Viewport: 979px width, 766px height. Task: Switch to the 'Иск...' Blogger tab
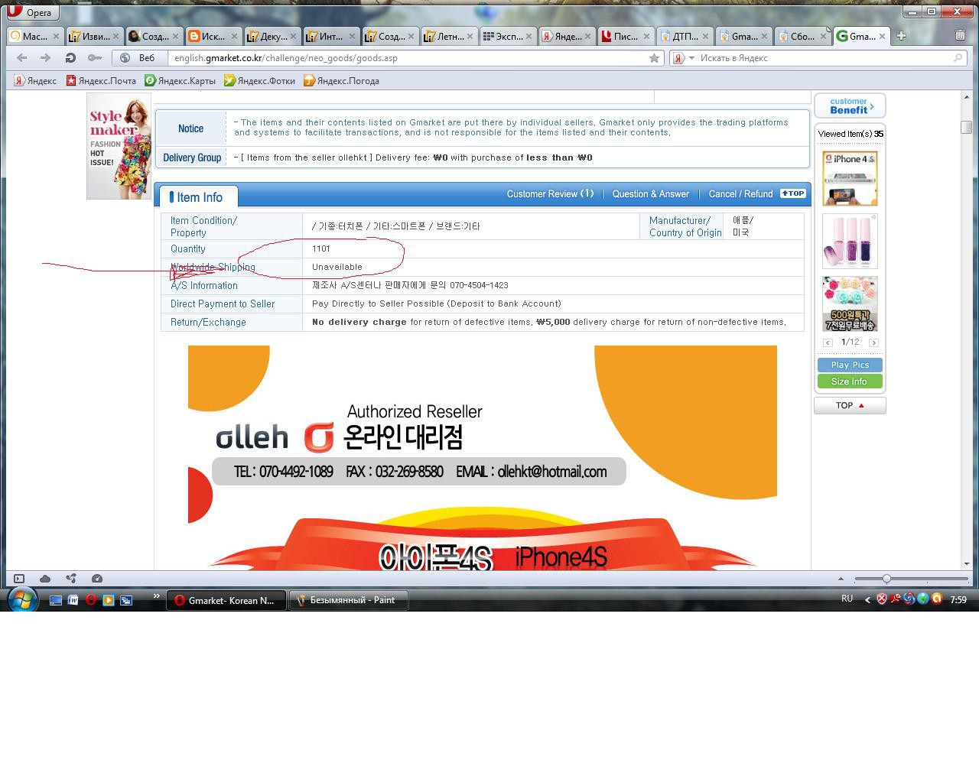tap(213, 36)
